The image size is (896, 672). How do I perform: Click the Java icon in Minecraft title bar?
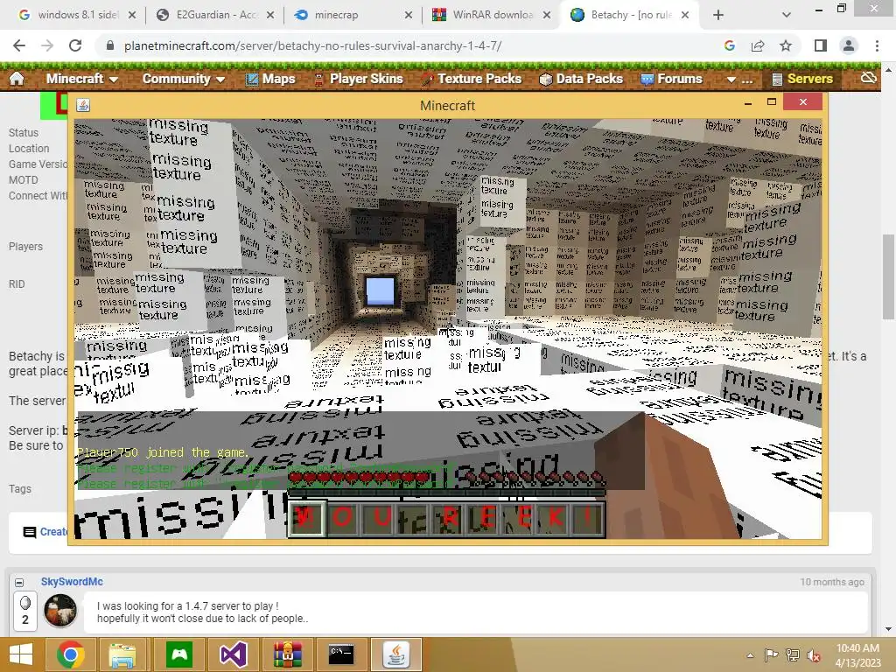click(83, 105)
